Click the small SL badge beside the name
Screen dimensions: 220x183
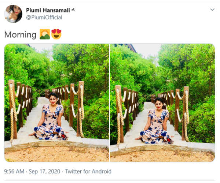73,10
